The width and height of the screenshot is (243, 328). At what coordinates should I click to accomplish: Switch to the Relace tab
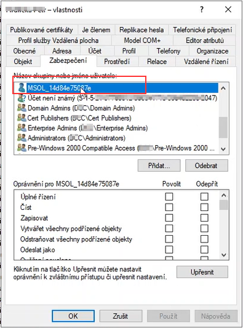(x=157, y=62)
